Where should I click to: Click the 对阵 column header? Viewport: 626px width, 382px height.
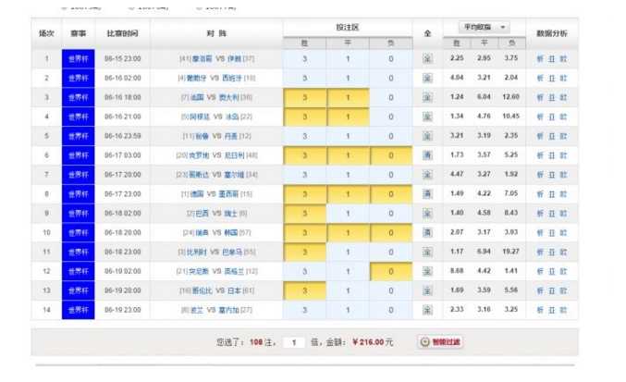pos(216,33)
